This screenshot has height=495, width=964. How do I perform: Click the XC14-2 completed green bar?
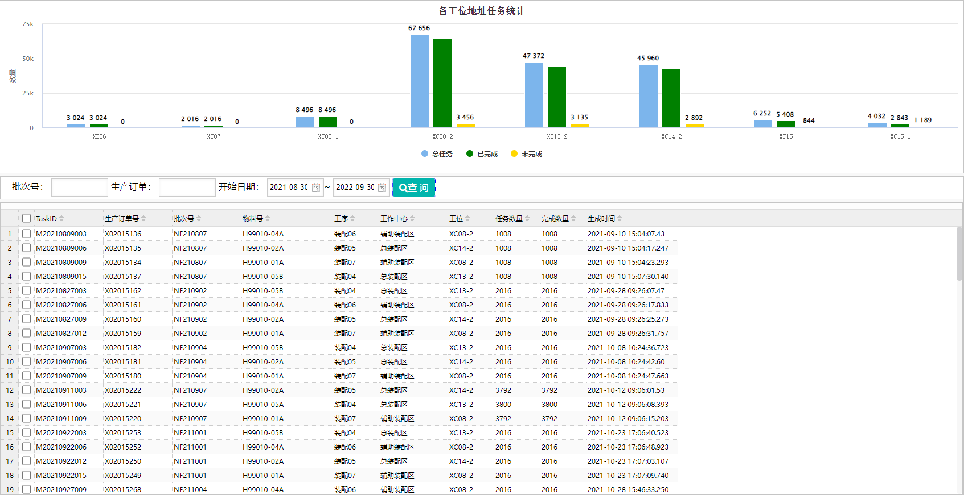[x=671, y=98]
